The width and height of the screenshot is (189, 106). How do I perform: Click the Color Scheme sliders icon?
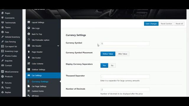pos(29,63)
